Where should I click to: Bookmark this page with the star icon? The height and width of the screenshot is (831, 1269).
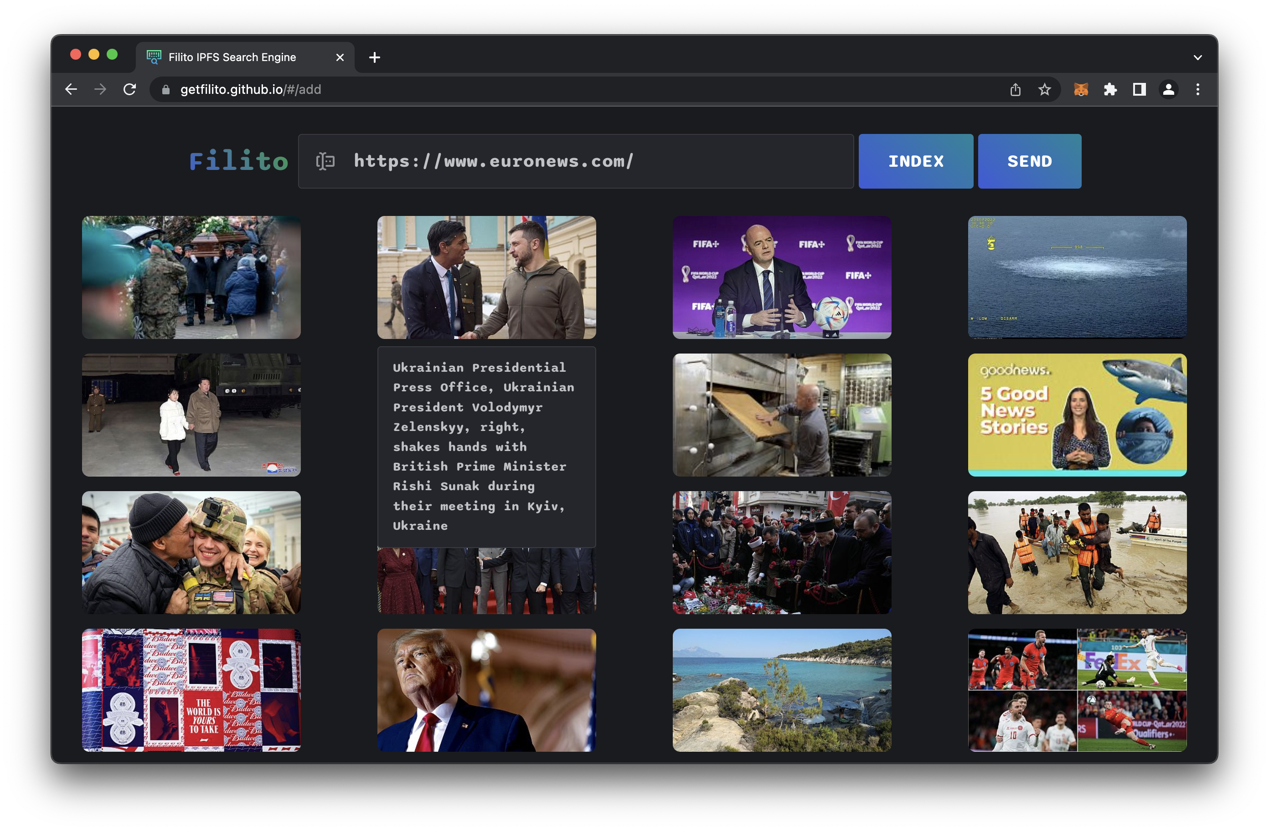1045,90
